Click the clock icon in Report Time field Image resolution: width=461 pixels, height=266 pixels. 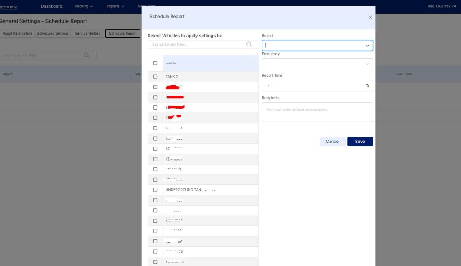(x=367, y=86)
